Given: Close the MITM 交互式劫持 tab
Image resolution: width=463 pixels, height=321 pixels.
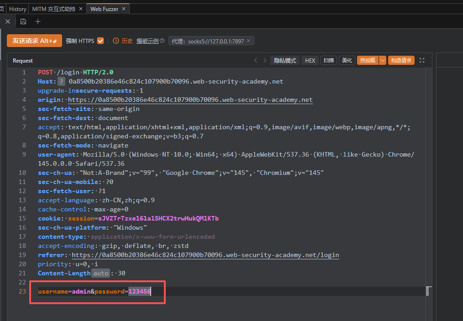Looking at the screenshot, I should click(x=81, y=9).
